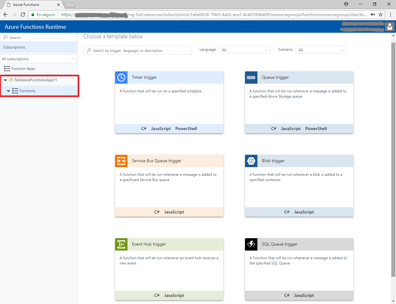Image resolution: width=396 pixels, height=304 pixels.
Task: Click the browser address bar URL
Action: point(213,15)
